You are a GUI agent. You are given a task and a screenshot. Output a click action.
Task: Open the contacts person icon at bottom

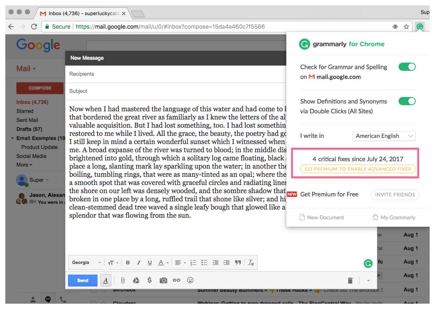pos(33,299)
